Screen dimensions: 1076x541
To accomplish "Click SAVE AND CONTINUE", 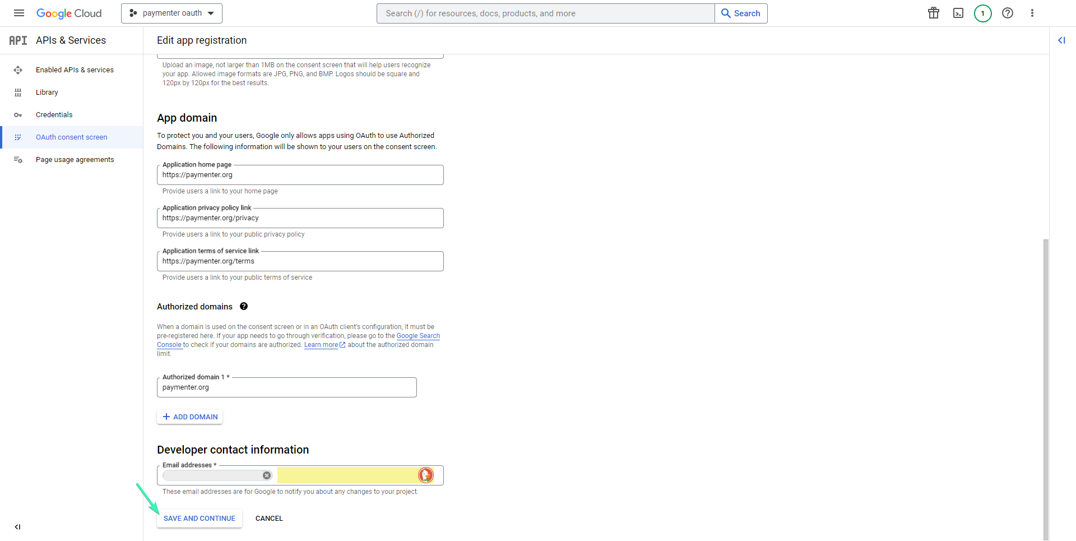I will point(199,518).
